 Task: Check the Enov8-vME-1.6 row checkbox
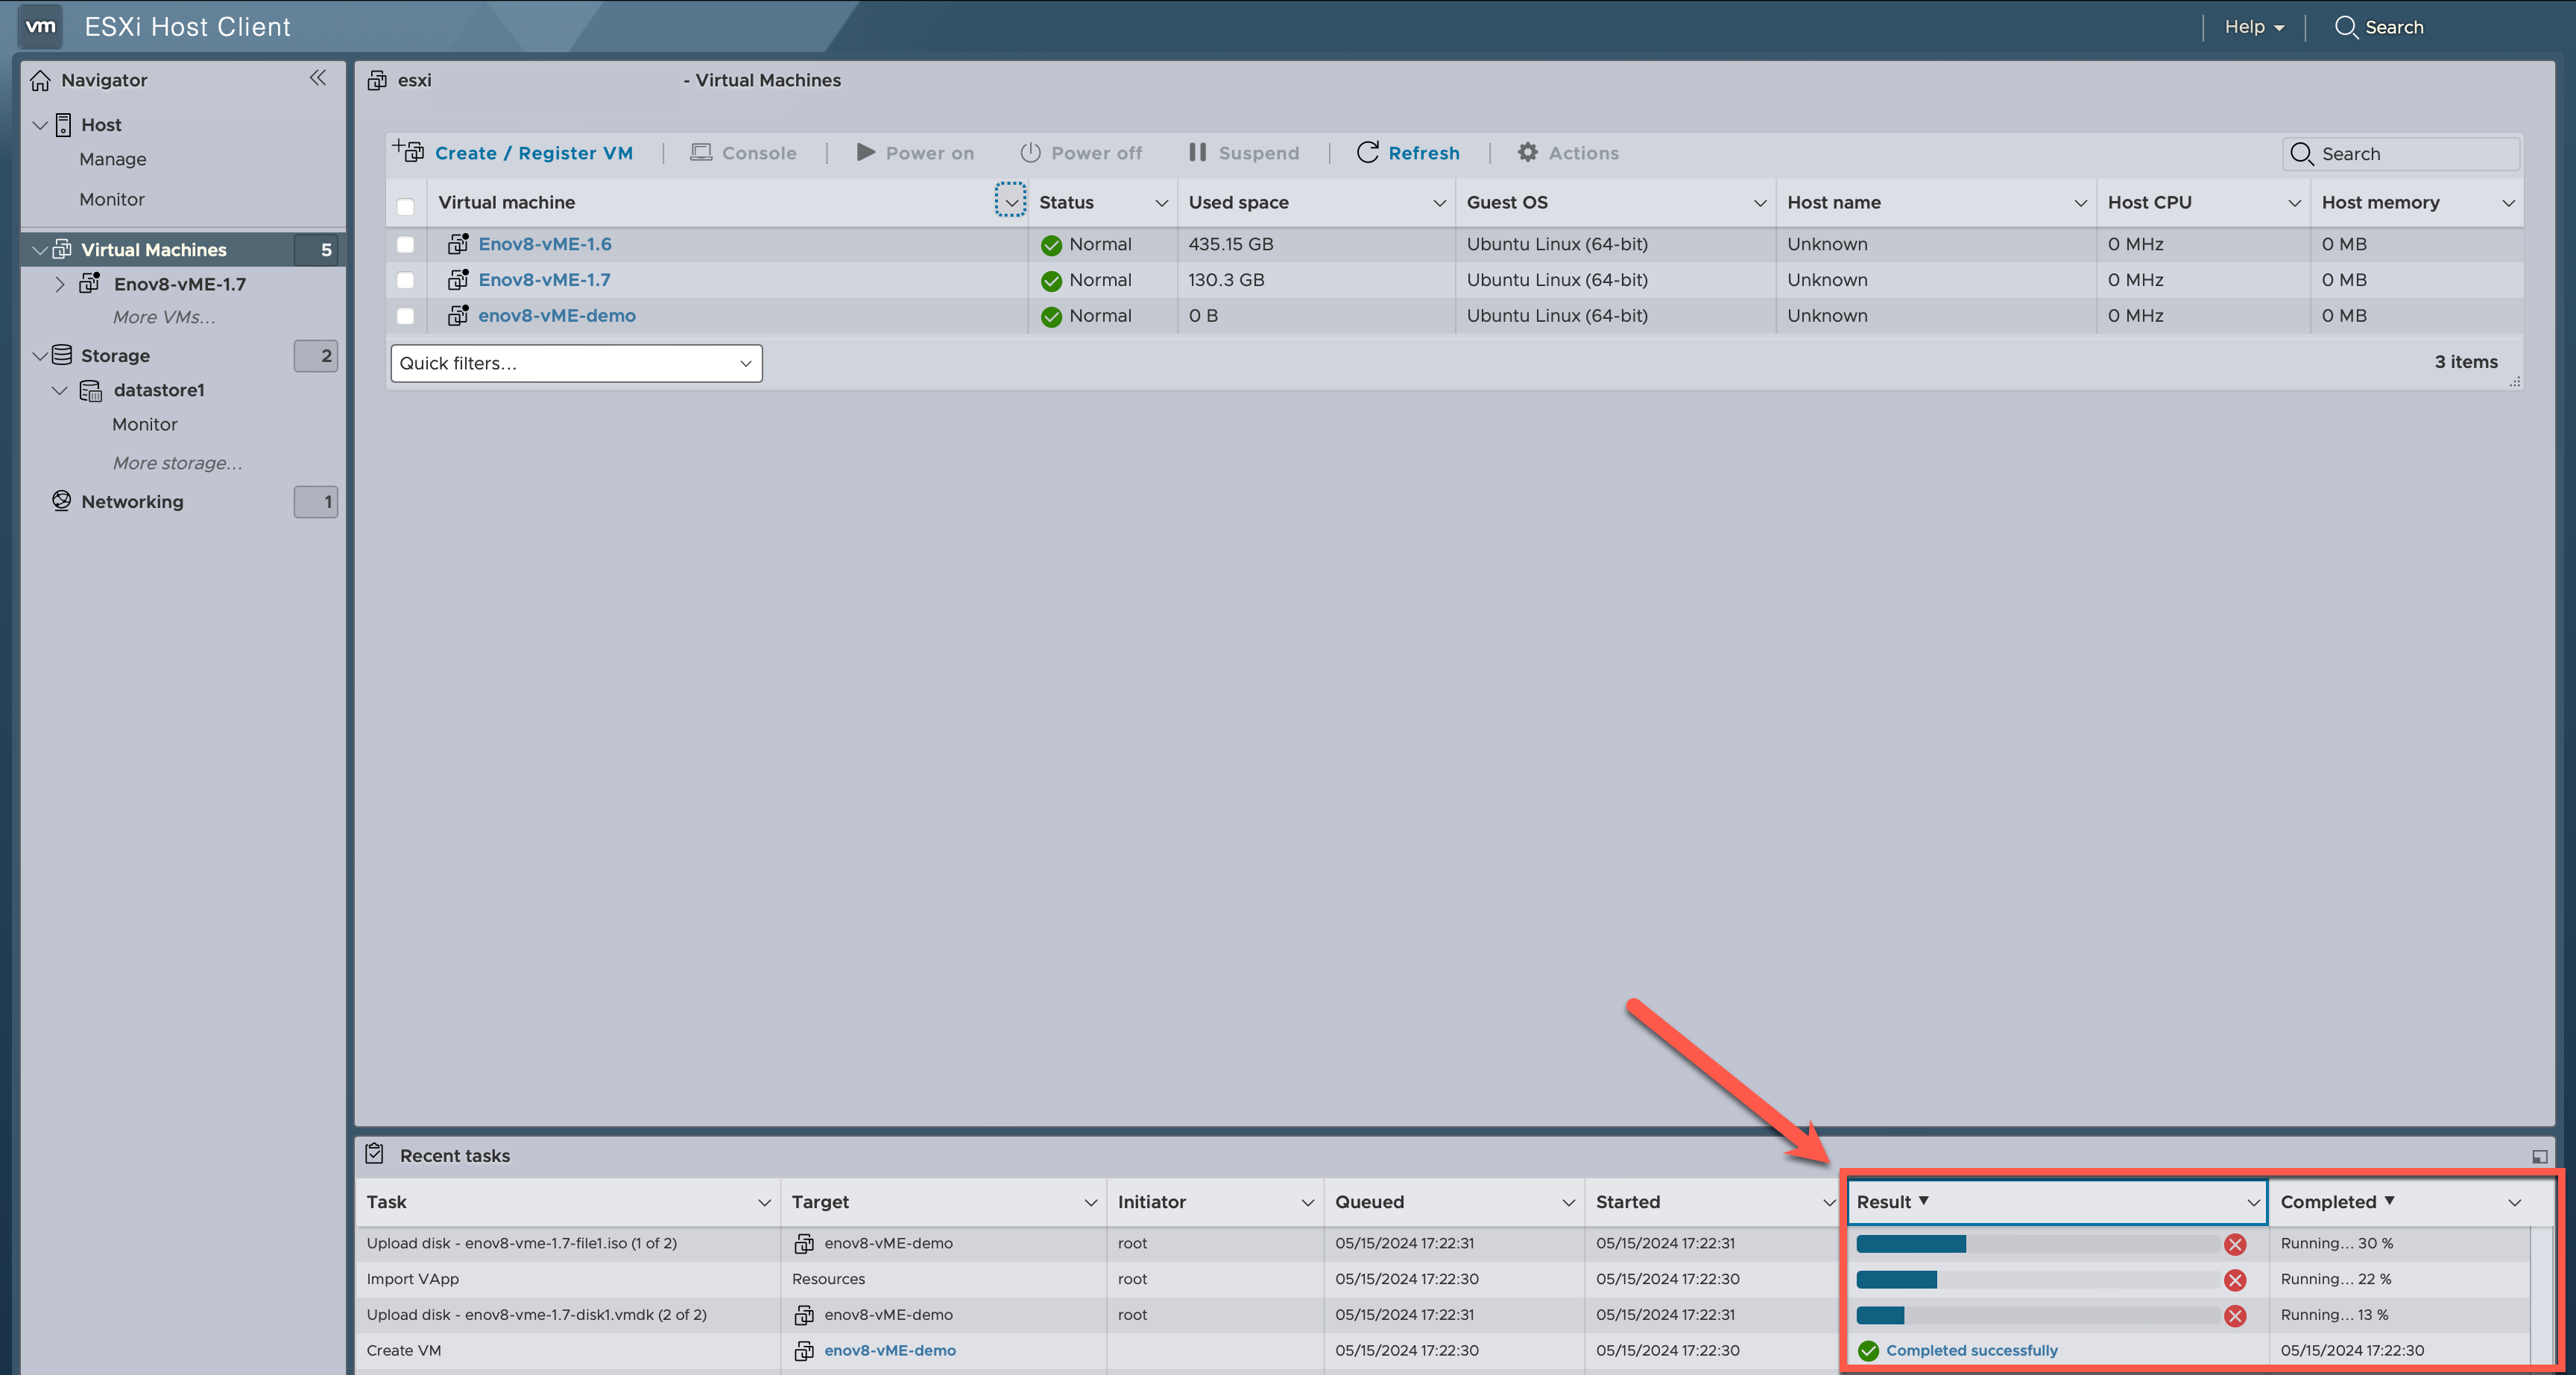pyautogui.click(x=405, y=244)
